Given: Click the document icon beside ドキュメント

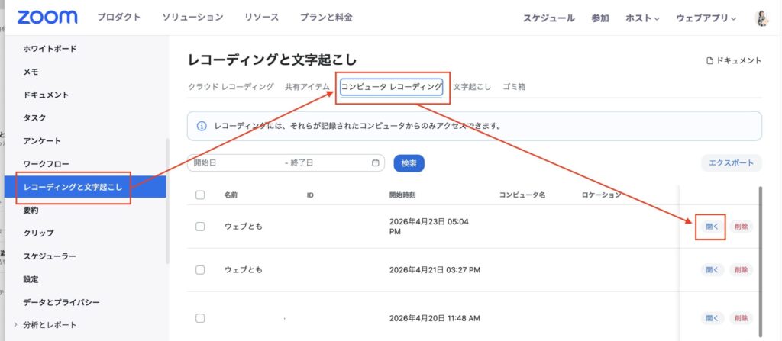Looking at the screenshot, I should tap(709, 60).
